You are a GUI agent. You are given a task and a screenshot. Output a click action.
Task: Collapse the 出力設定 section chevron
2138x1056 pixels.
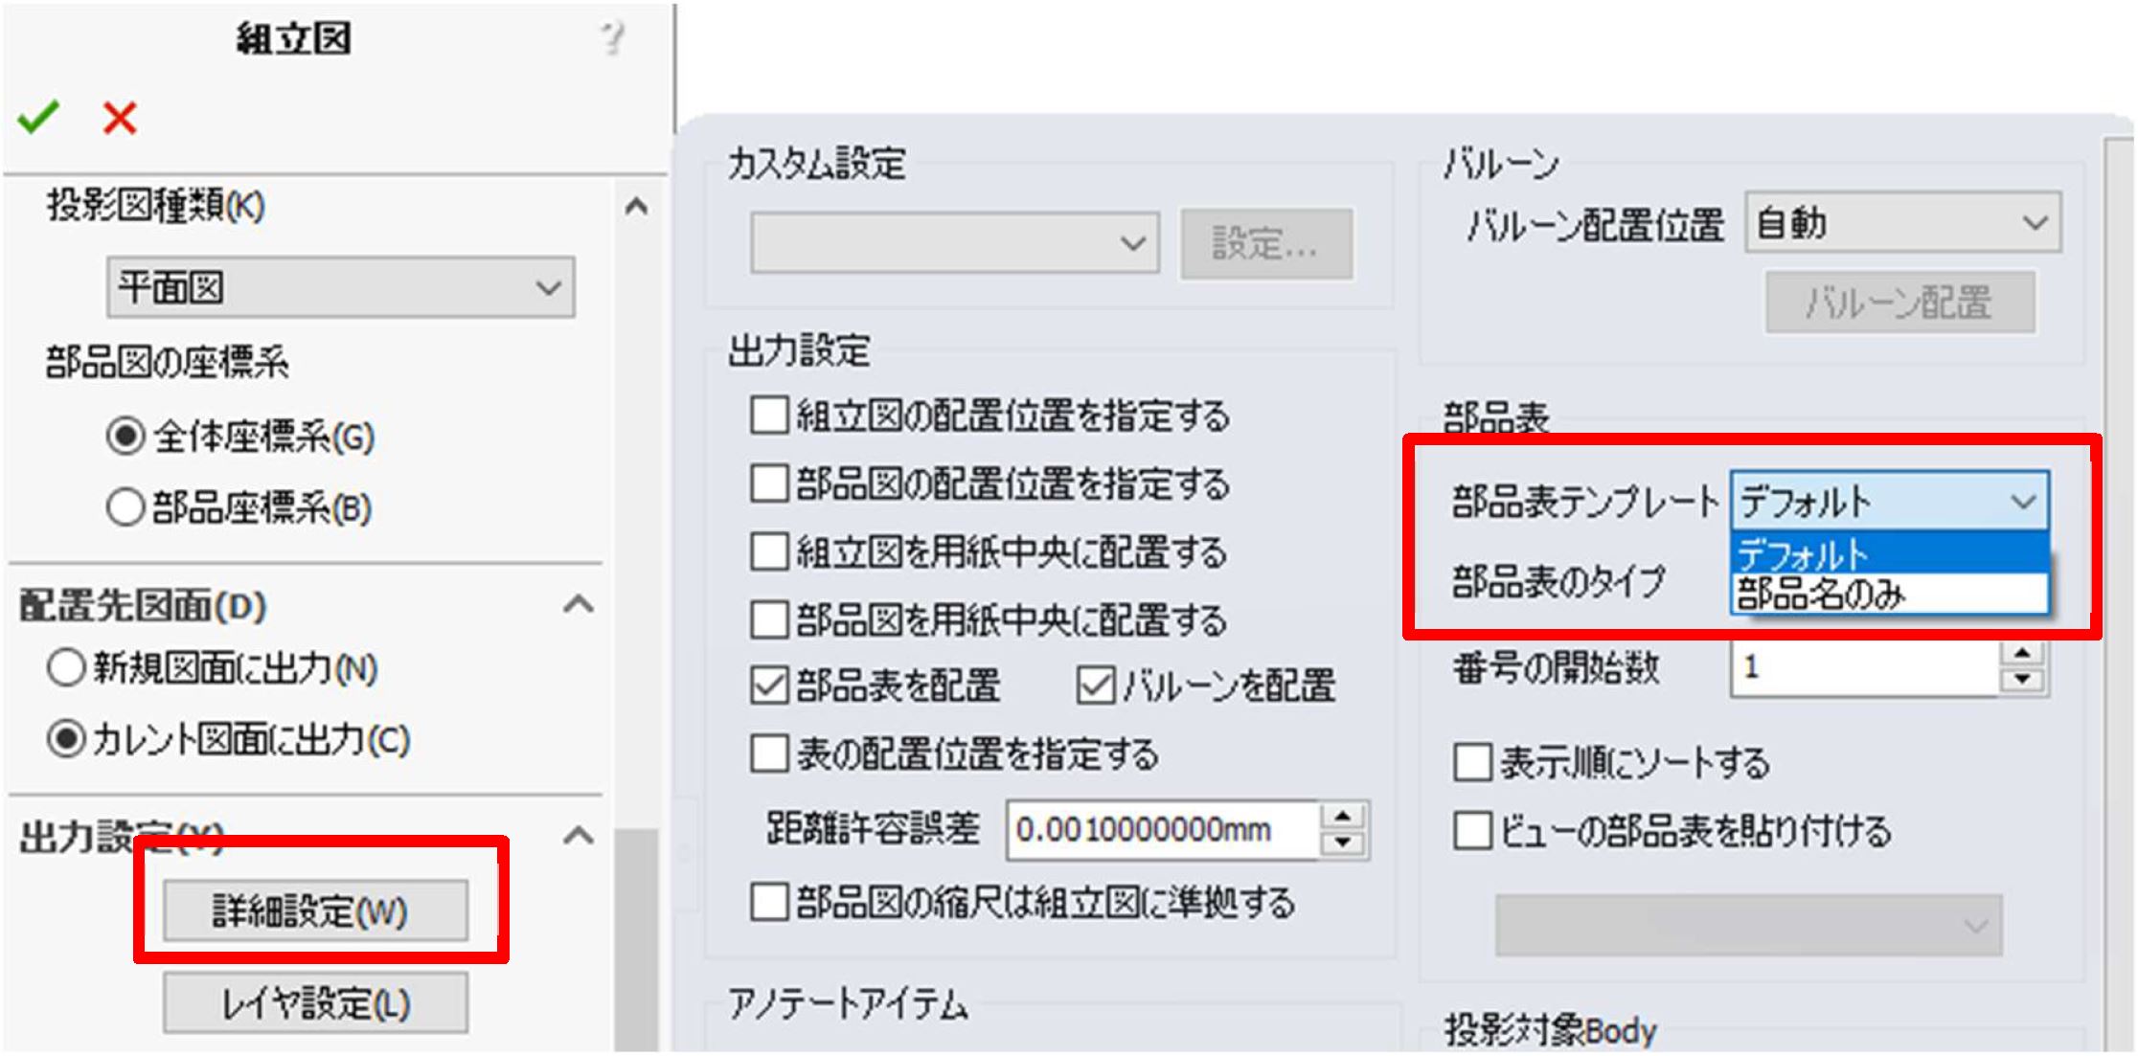[578, 836]
